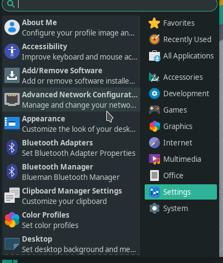Click the Desktop settings icon
Viewport: 223px width, 263px height.
(12, 244)
